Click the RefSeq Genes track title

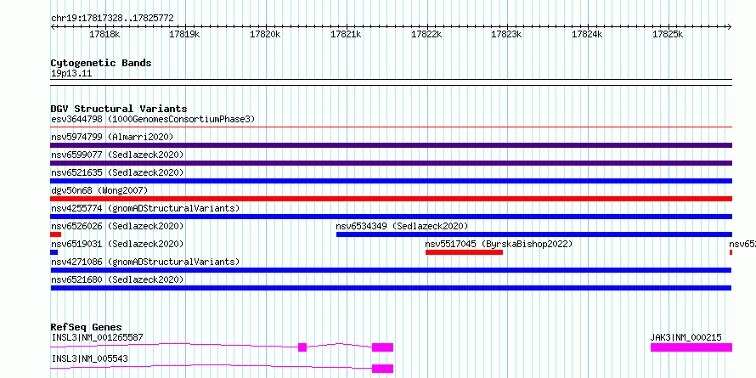coord(86,327)
